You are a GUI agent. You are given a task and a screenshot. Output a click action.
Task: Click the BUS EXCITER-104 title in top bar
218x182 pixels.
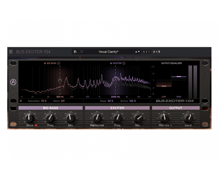coord(33,52)
